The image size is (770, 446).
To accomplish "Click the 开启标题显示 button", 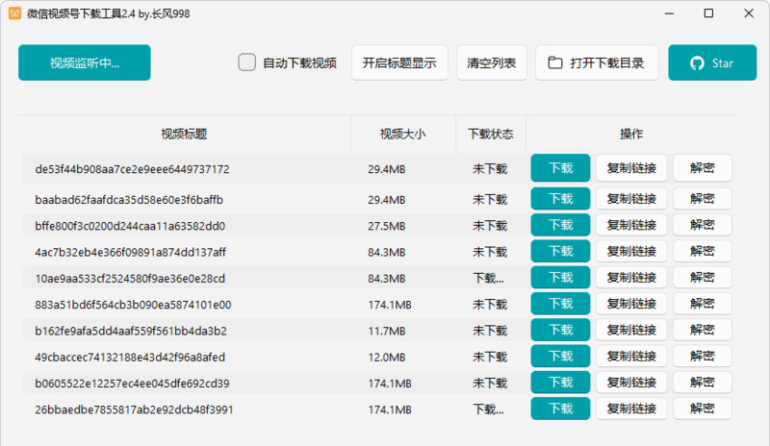I will (399, 63).
